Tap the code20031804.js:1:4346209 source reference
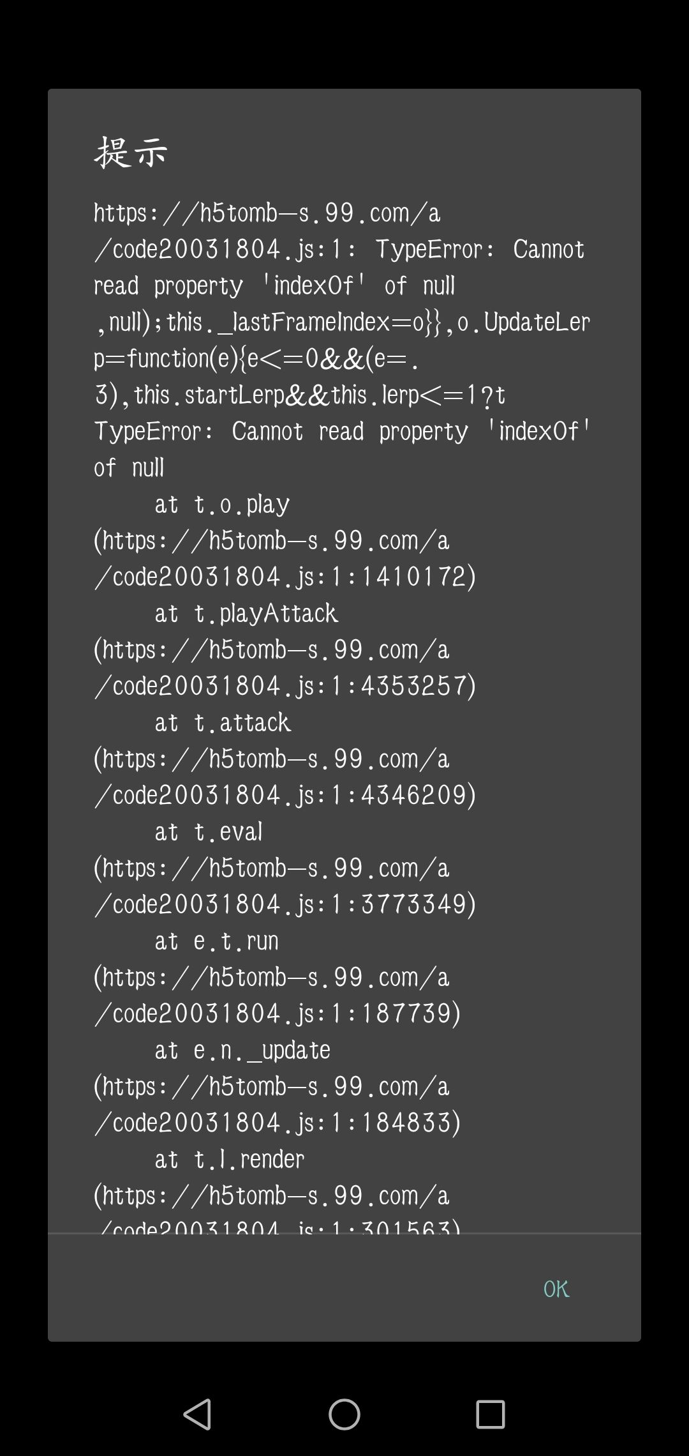Screen dimensions: 689x1456 point(285,796)
